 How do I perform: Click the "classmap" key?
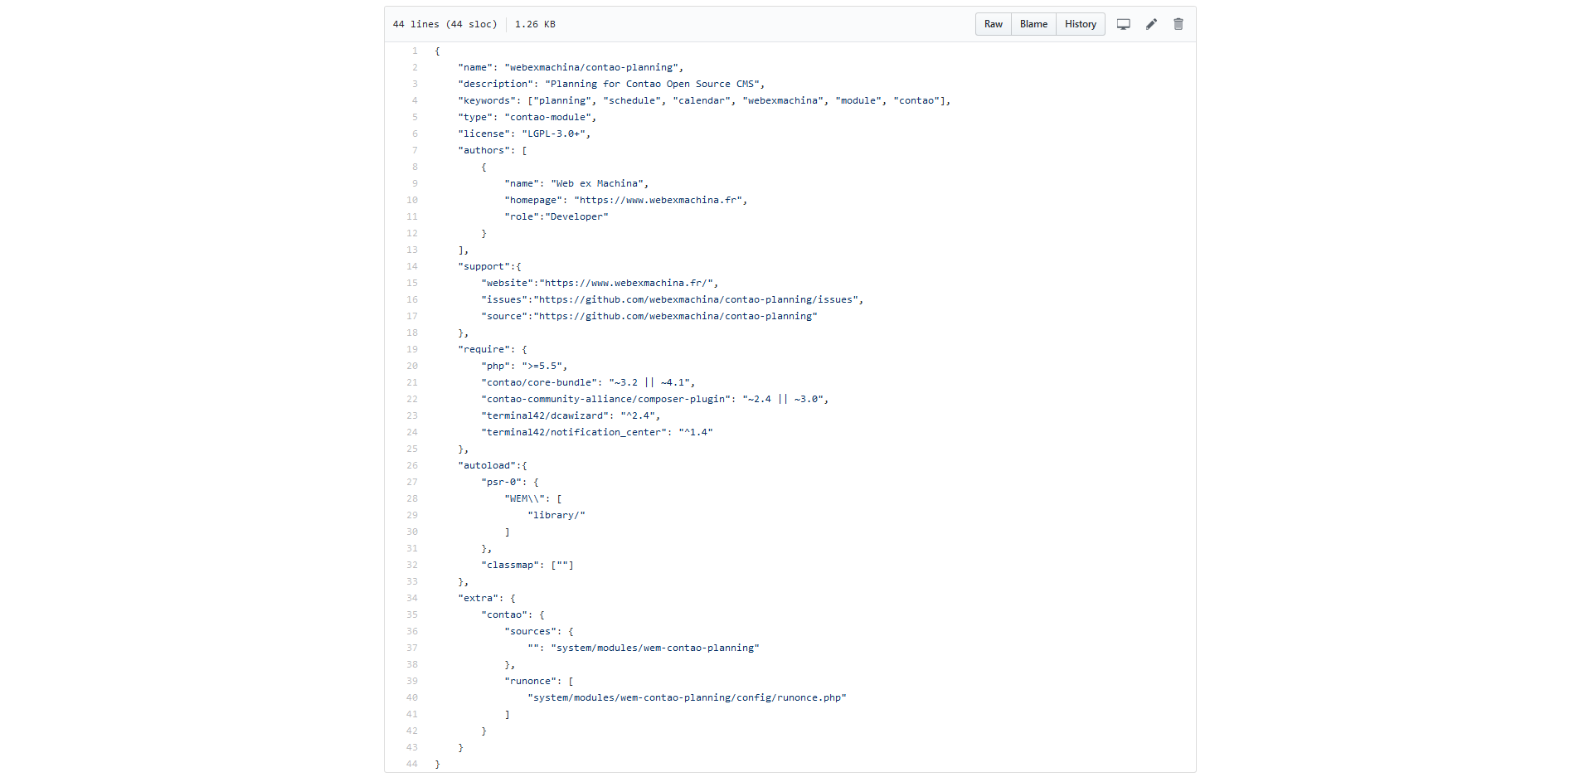510,565
